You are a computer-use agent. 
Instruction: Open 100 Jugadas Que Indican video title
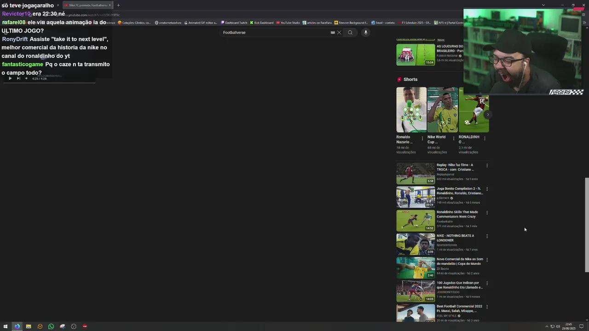click(460, 285)
